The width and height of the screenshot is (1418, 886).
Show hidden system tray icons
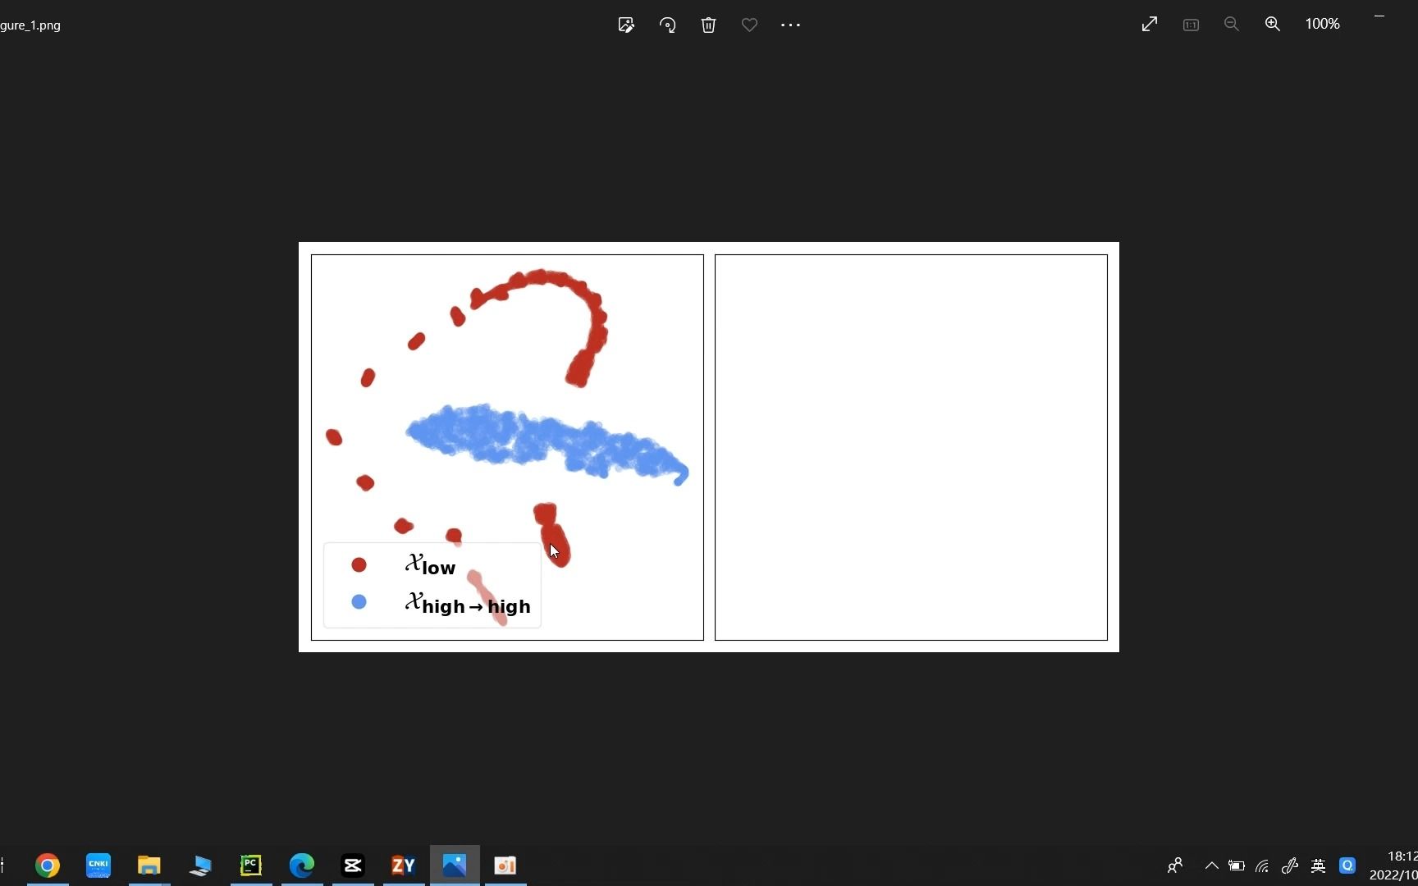pos(1211,865)
